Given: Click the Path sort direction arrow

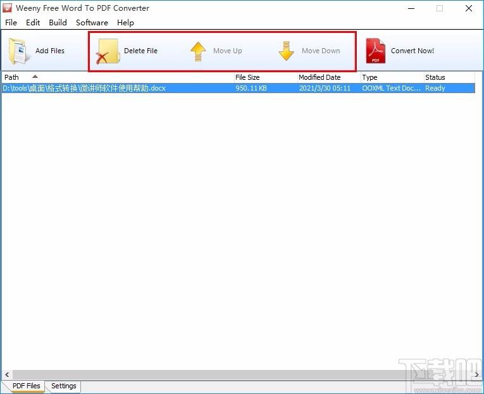Looking at the screenshot, I should (35, 76).
